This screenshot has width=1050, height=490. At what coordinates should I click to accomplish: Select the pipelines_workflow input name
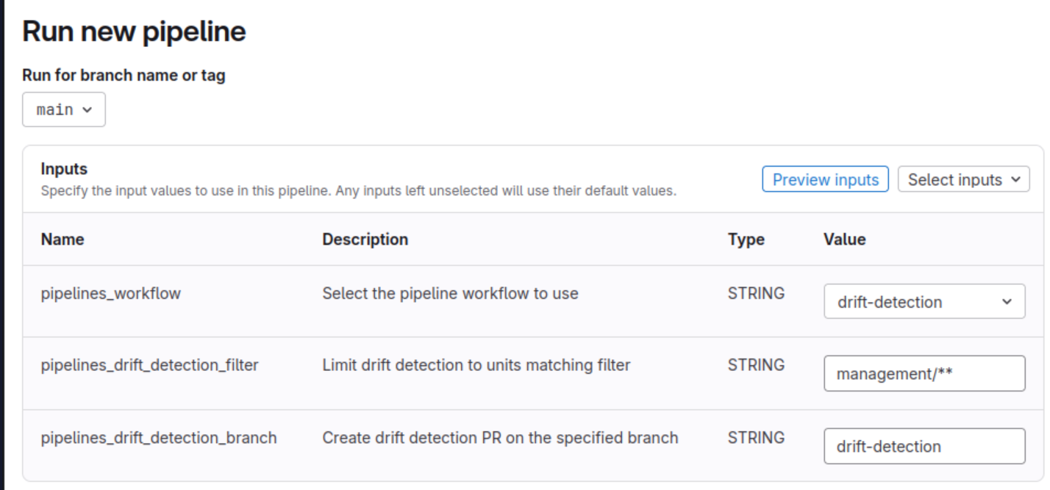pos(110,294)
